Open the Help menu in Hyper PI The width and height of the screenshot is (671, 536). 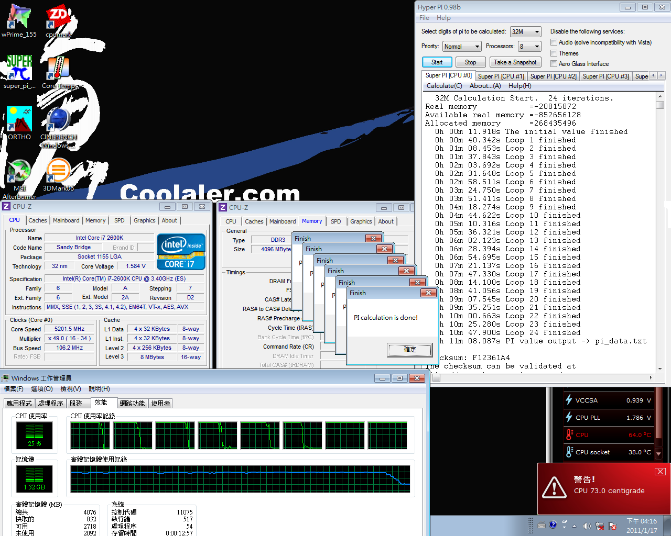443,18
